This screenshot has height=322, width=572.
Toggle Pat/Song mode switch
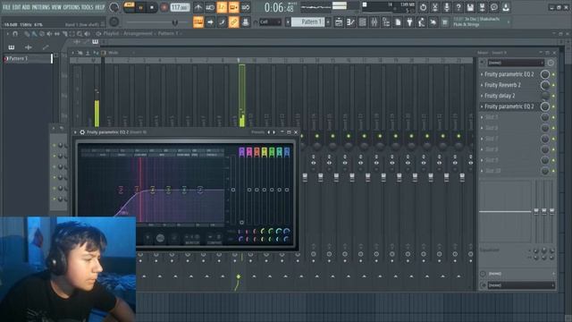tap(129, 7)
